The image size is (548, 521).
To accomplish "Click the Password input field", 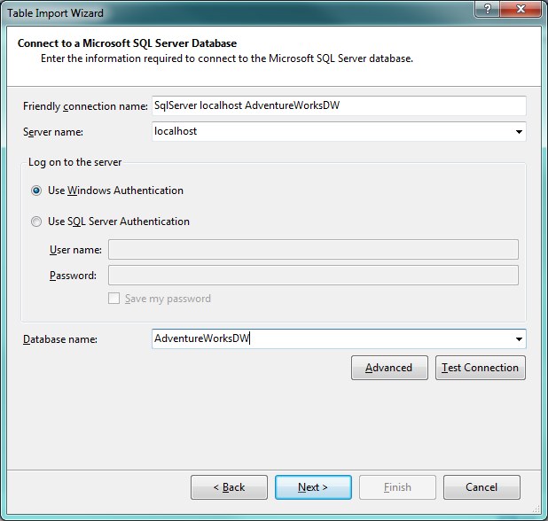I will 313,276.
